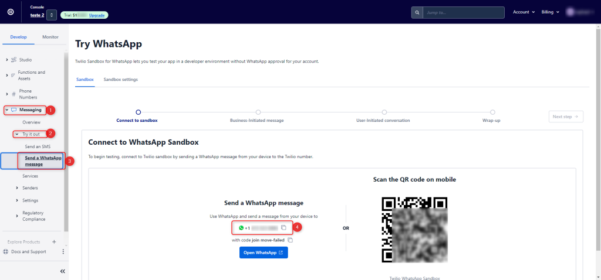Click the join move-failed code text
Screen dimensions: 601x280
click(269, 240)
